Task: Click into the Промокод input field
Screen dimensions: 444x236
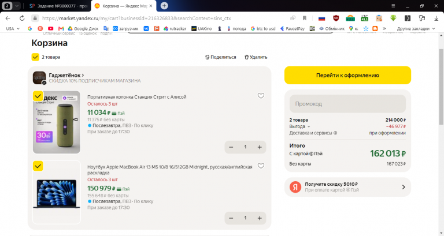Action: (x=347, y=104)
